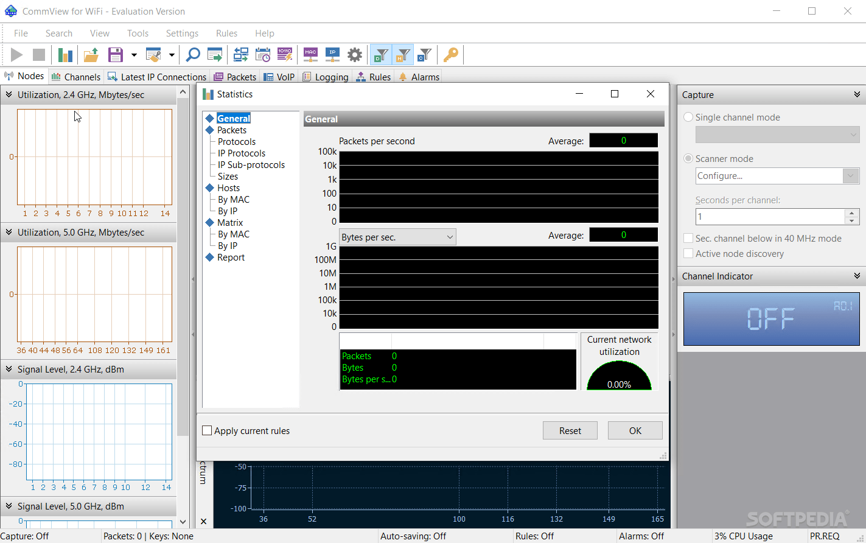Open the scanner Configure... dropdown
The image size is (866, 543).
pos(851,176)
